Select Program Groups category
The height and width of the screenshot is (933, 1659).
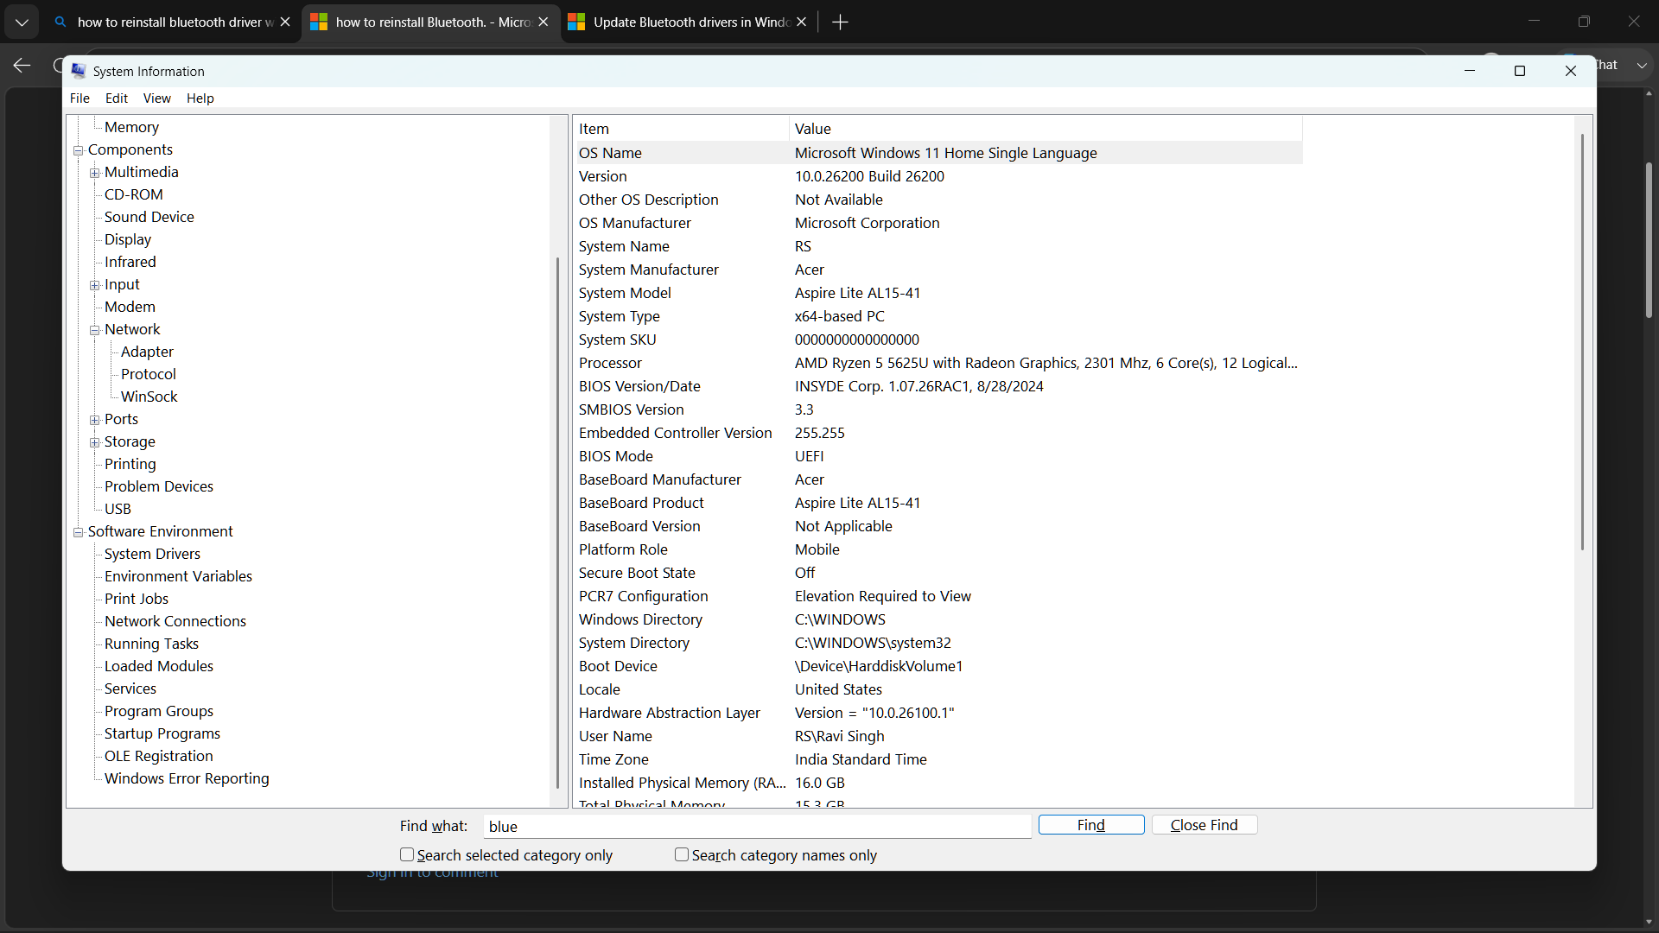click(x=159, y=711)
